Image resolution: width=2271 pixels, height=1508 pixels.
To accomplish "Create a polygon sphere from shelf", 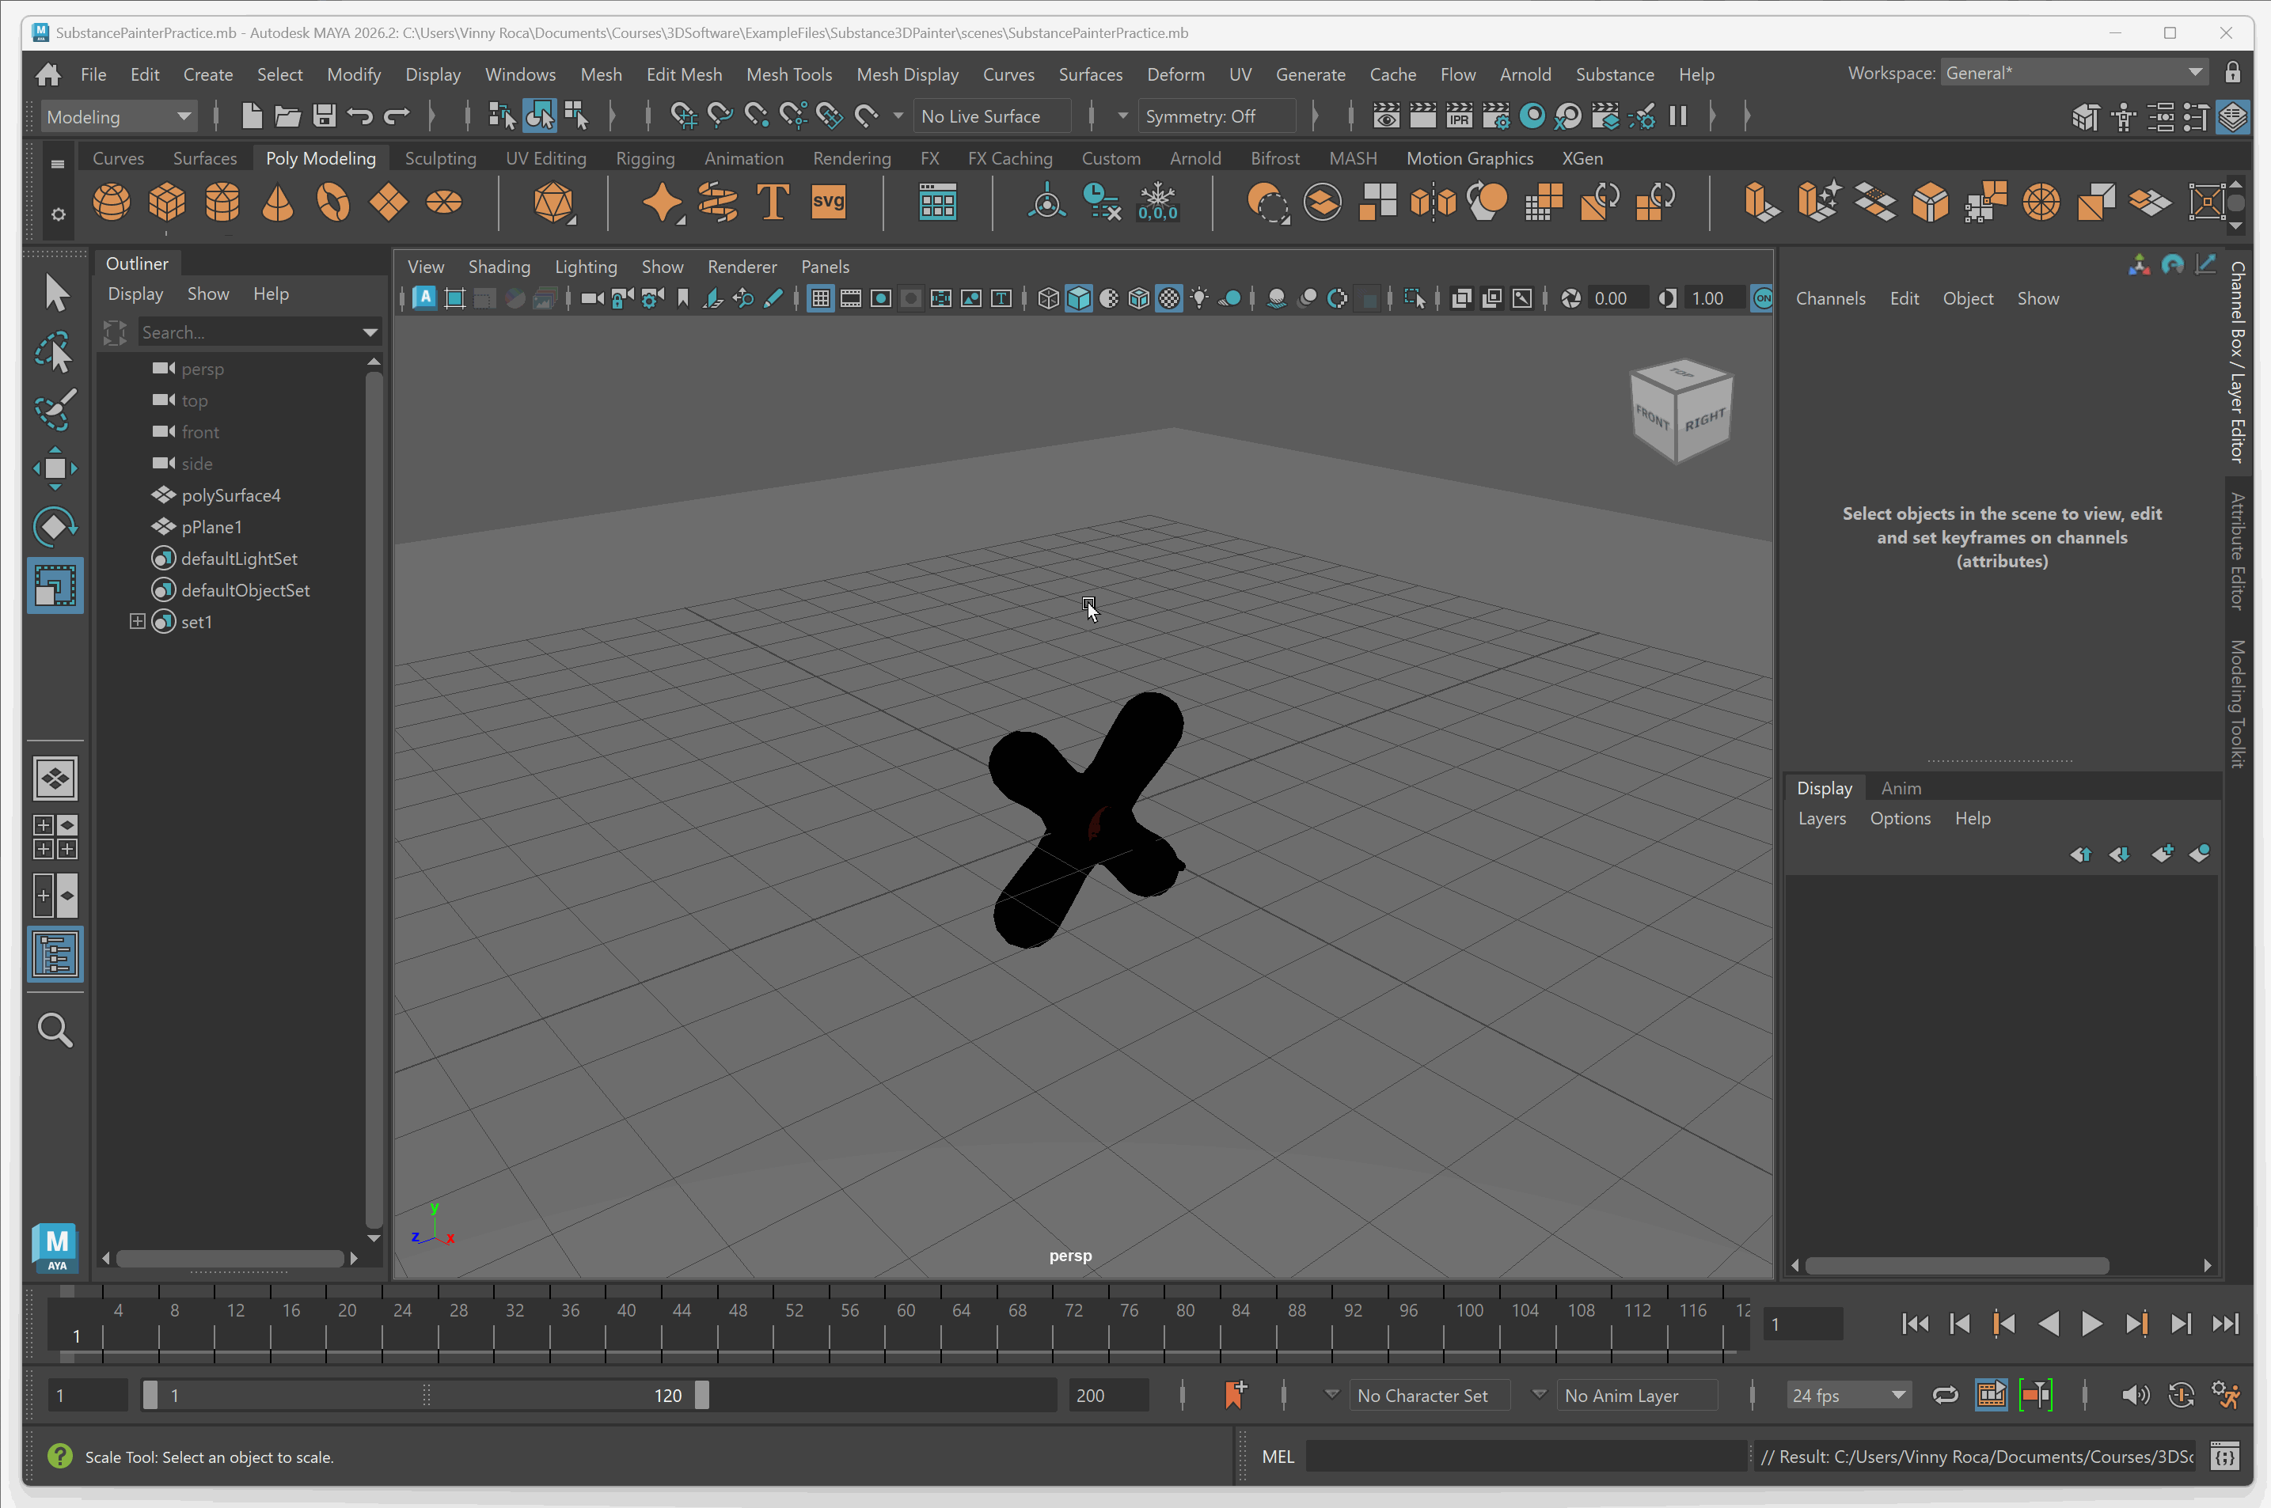I will point(112,203).
